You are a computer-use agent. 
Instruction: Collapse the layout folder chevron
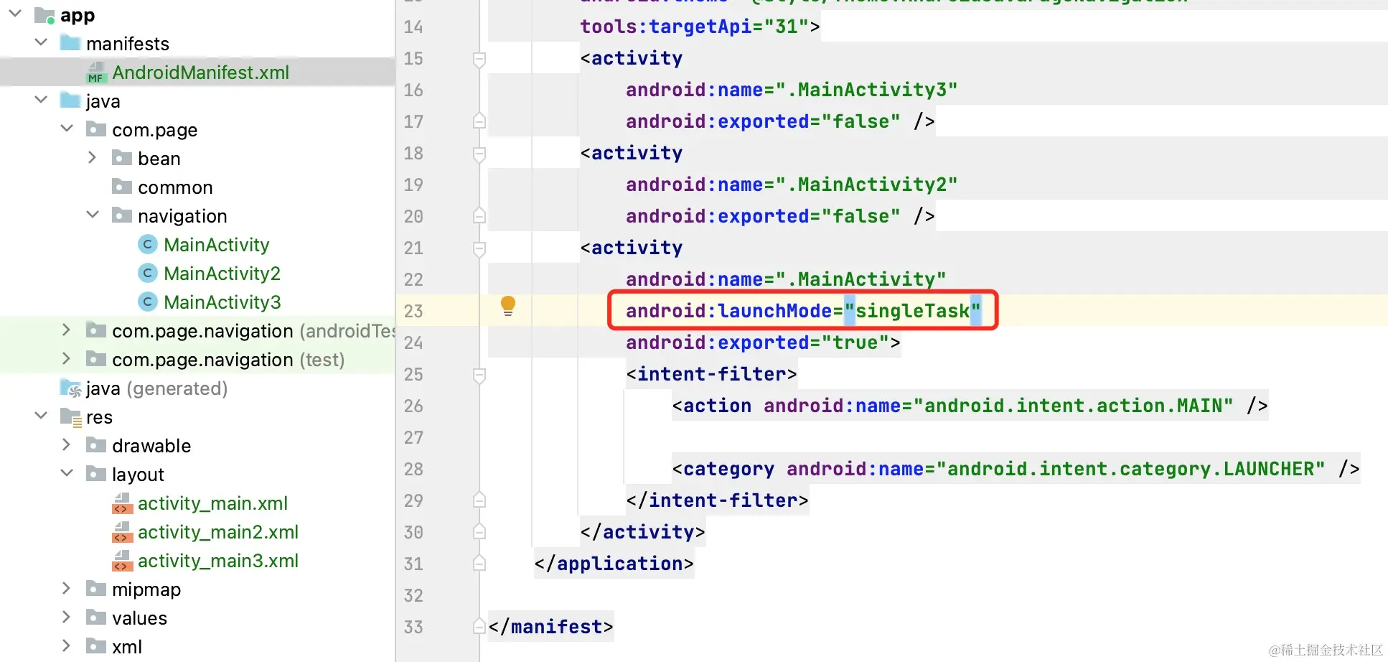tap(67, 473)
